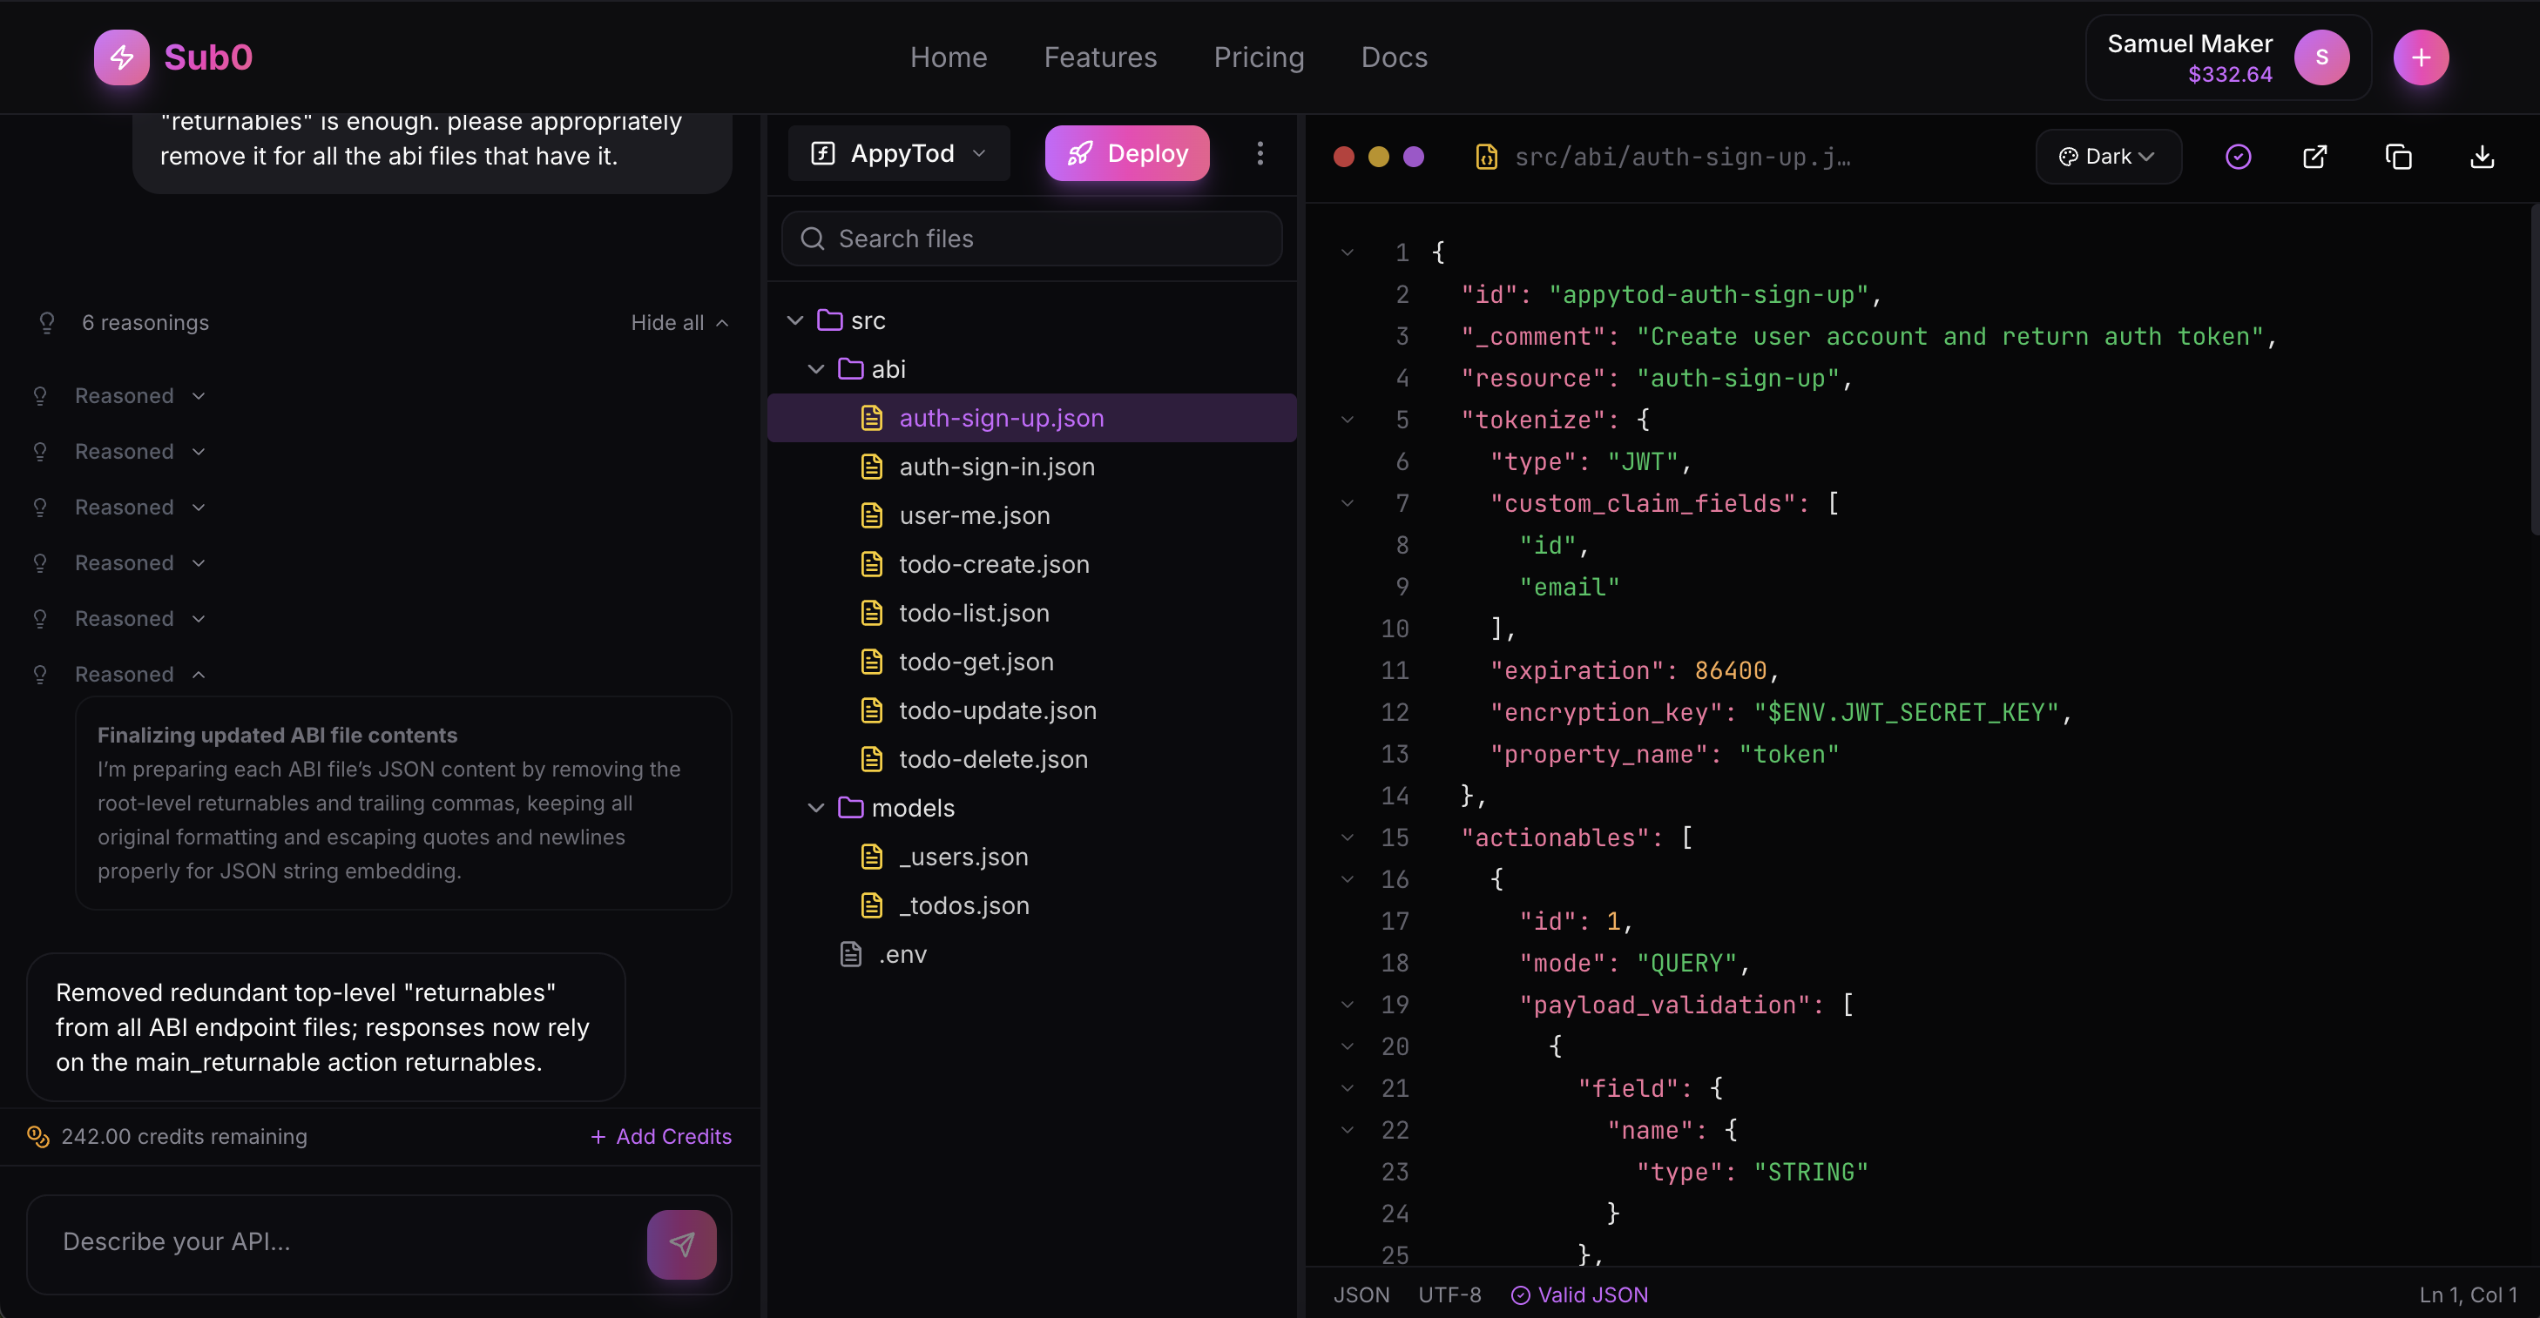Click the Add Credits link
Screen dimensions: 2540x1318
(660, 1137)
